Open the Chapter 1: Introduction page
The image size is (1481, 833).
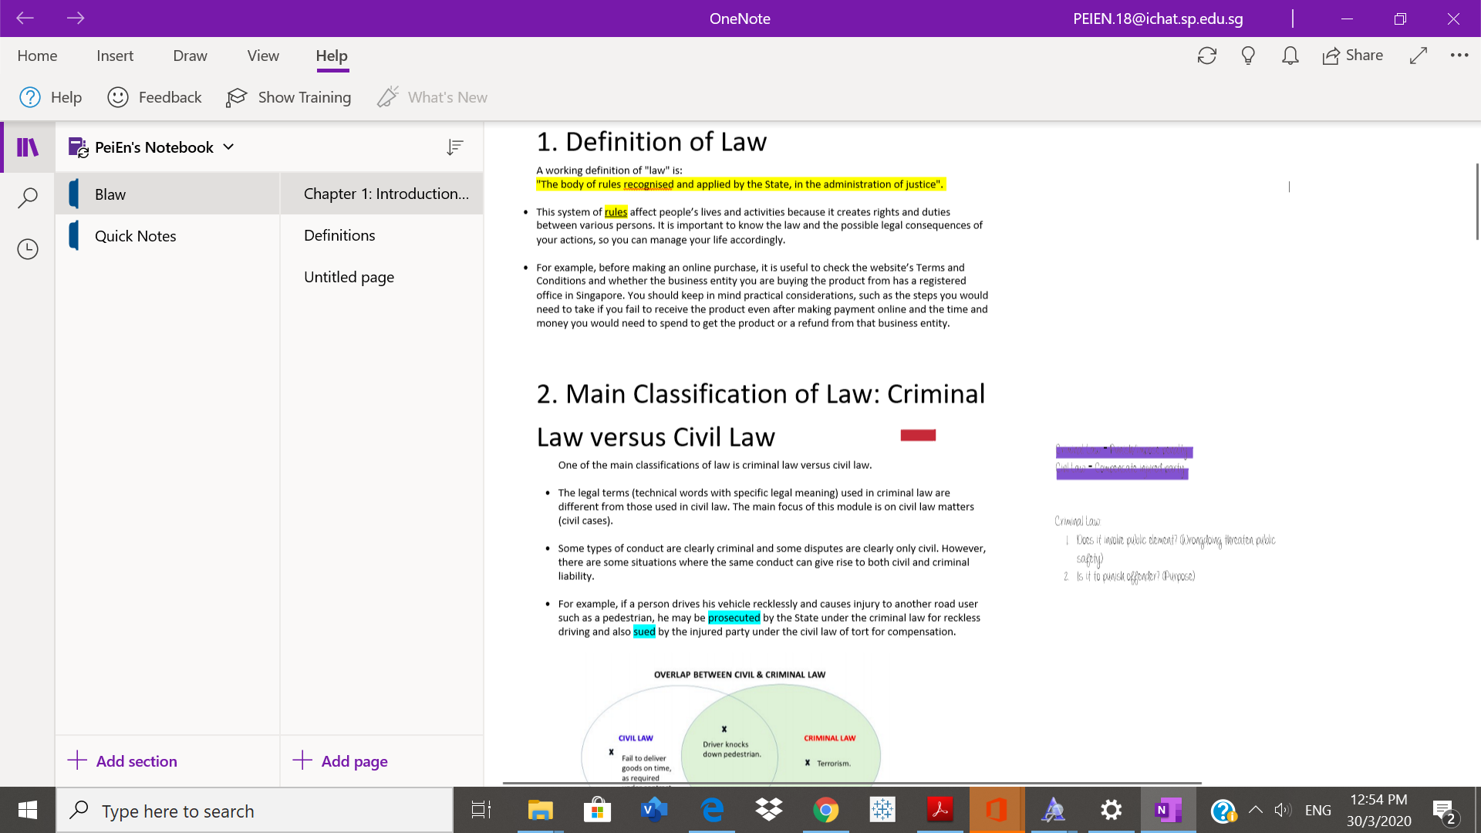point(382,194)
